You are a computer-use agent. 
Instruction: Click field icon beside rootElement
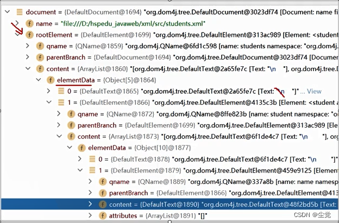[x=30, y=35]
